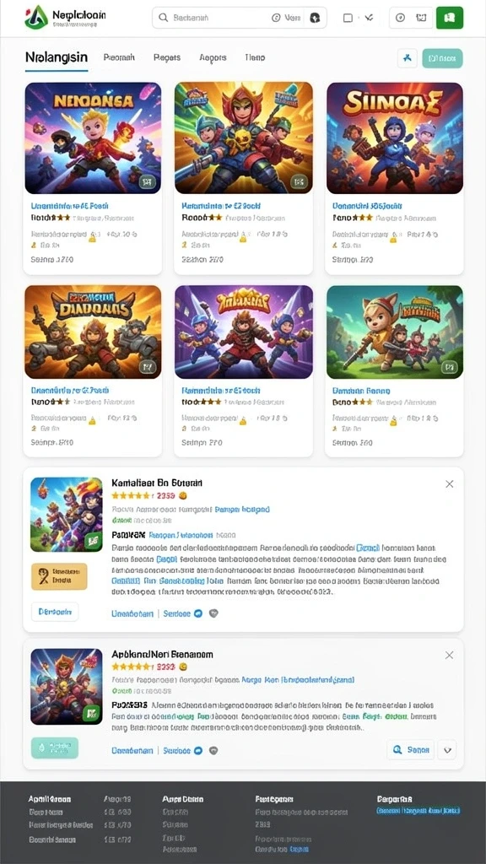The height and width of the screenshot is (864, 486).
Task: Dismiss the Apbkmd Neri Brananam panel
Action: point(450,655)
